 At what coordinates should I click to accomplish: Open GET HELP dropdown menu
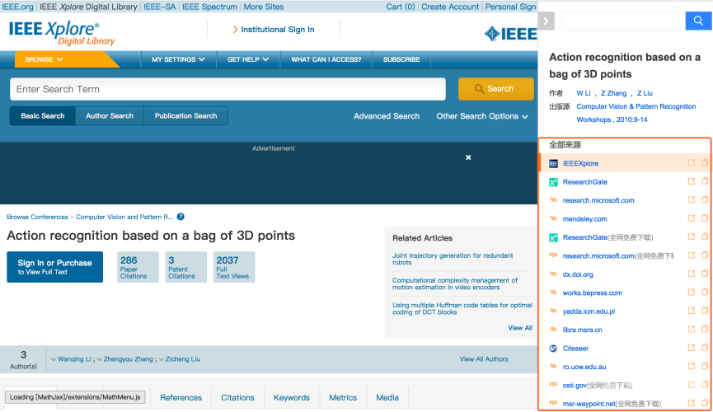[x=248, y=59]
